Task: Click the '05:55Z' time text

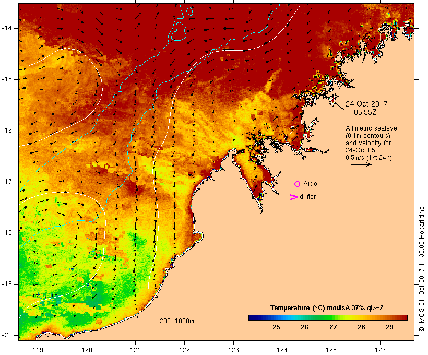Action: click(x=365, y=112)
